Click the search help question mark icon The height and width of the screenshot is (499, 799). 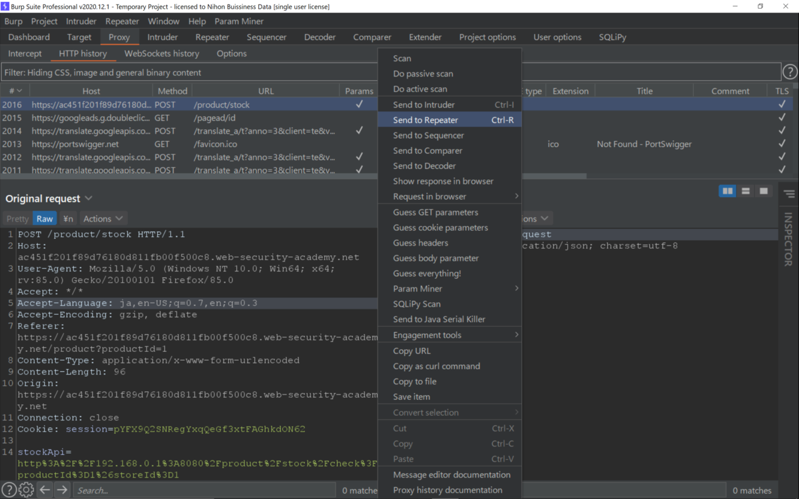tap(9, 490)
